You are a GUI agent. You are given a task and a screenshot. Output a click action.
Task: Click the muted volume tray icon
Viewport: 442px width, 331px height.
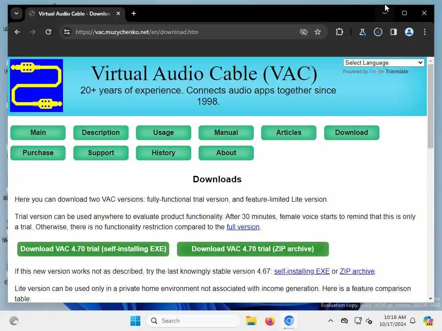pyautogui.click(x=369, y=321)
